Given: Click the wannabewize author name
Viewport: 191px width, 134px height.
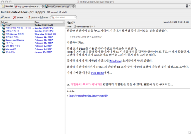Looking at the screenshot, I should click(x=83, y=27).
